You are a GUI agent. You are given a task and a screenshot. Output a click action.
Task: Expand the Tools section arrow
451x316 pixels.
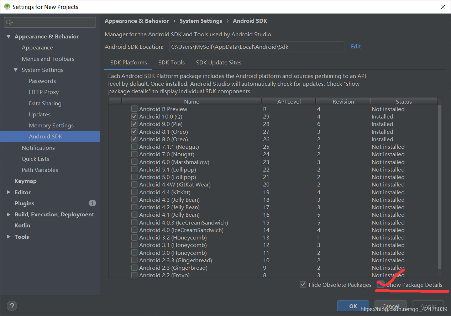pyautogui.click(x=9, y=237)
